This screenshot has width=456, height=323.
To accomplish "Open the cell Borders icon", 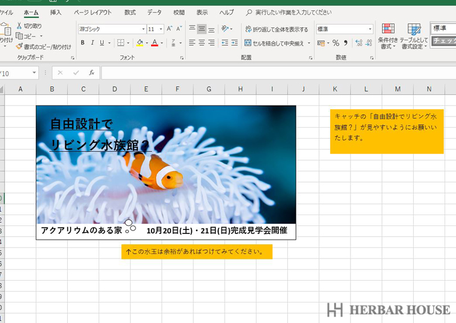I will pos(120,43).
